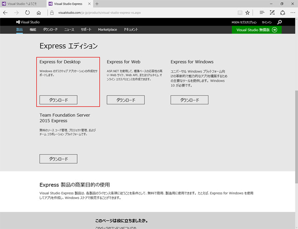Image resolution: width=298 pixels, height=229 pixels.
Task: Open reading view book icon
Action: pos(240,13)
